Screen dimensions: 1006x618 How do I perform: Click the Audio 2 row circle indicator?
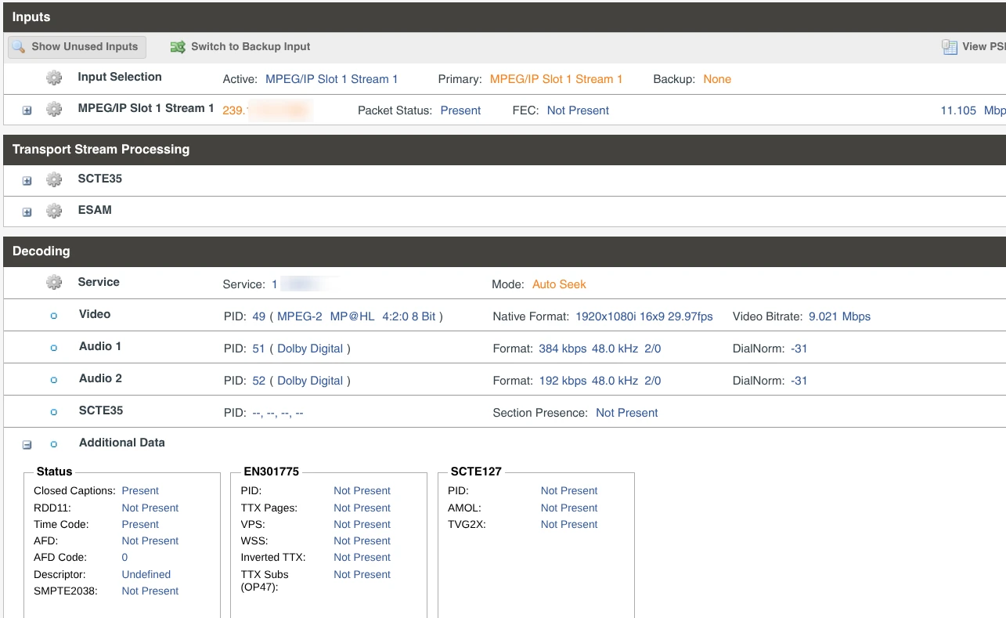point(54,380)
